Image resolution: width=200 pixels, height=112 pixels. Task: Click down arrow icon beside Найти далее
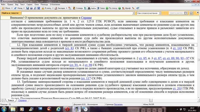coord(186,13)
